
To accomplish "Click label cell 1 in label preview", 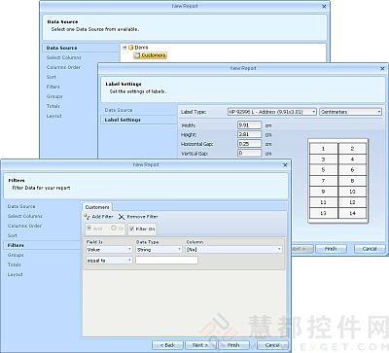I will click(x=323, y=149).
